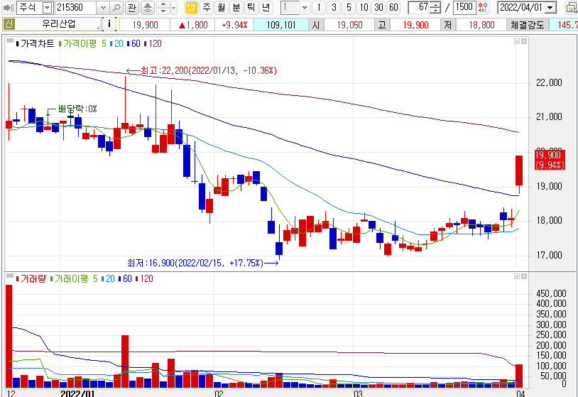Screen dimensions: 578x397
Task: Click the 신 badge next to 우리산업
Action: click(9, 25)
